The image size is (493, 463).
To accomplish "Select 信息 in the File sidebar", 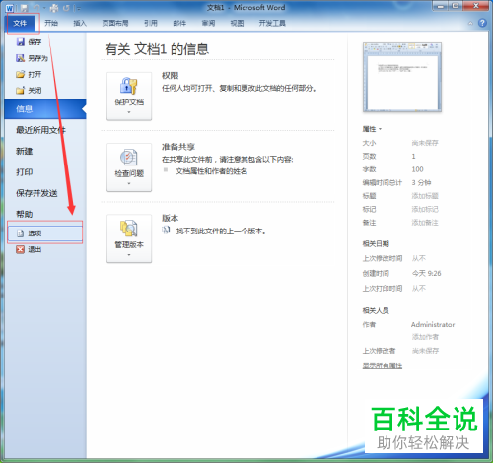I will point(45,109).
